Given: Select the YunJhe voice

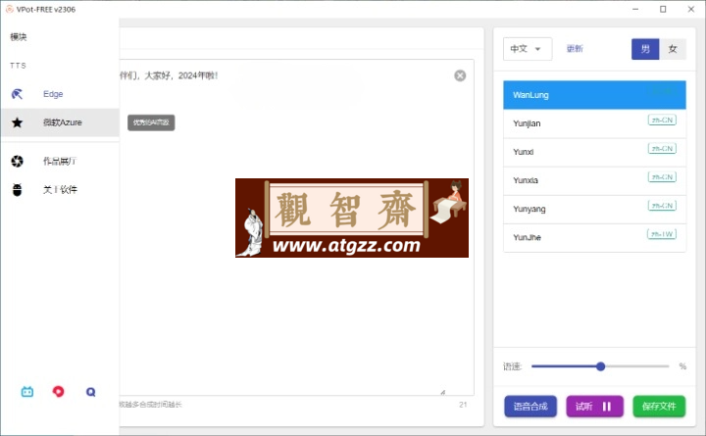Looking at the screenshot, I should [594, 237].
